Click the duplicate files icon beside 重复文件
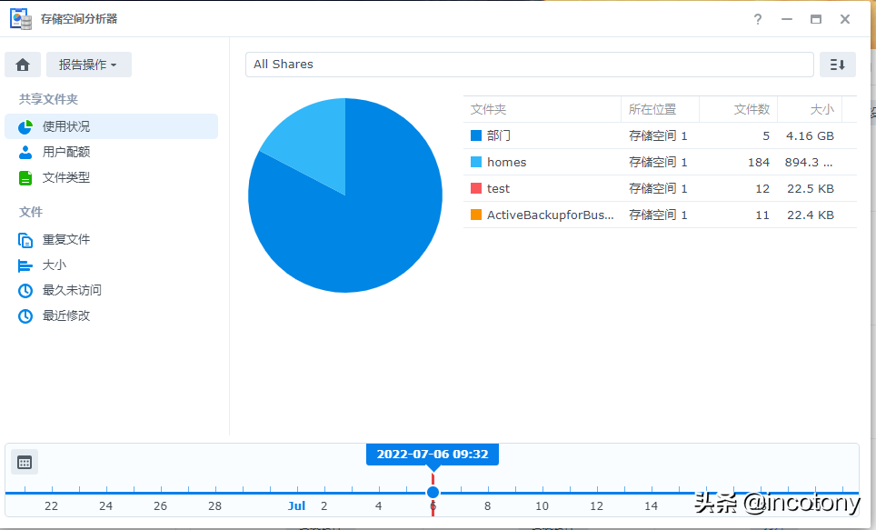 tap(25, 240)
